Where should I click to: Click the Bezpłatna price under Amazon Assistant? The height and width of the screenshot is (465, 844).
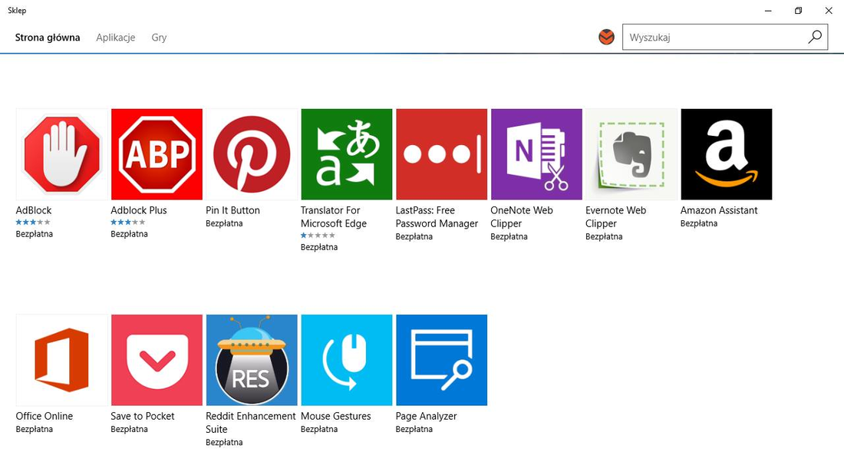[x=699, y=223]
